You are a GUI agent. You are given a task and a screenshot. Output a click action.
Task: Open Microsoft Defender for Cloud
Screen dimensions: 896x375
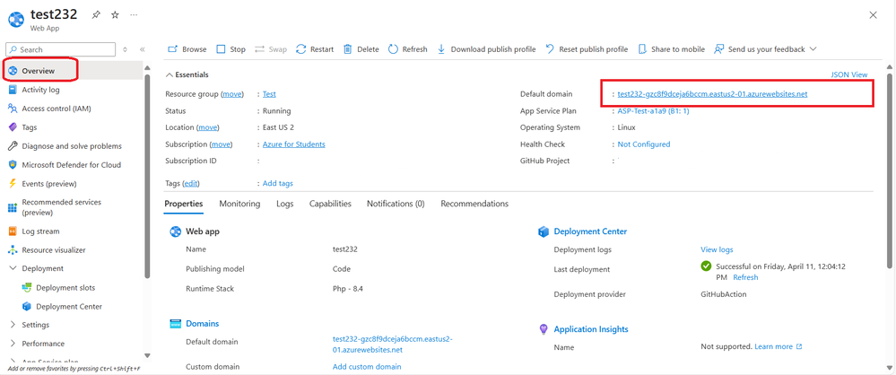pos(72,165)
